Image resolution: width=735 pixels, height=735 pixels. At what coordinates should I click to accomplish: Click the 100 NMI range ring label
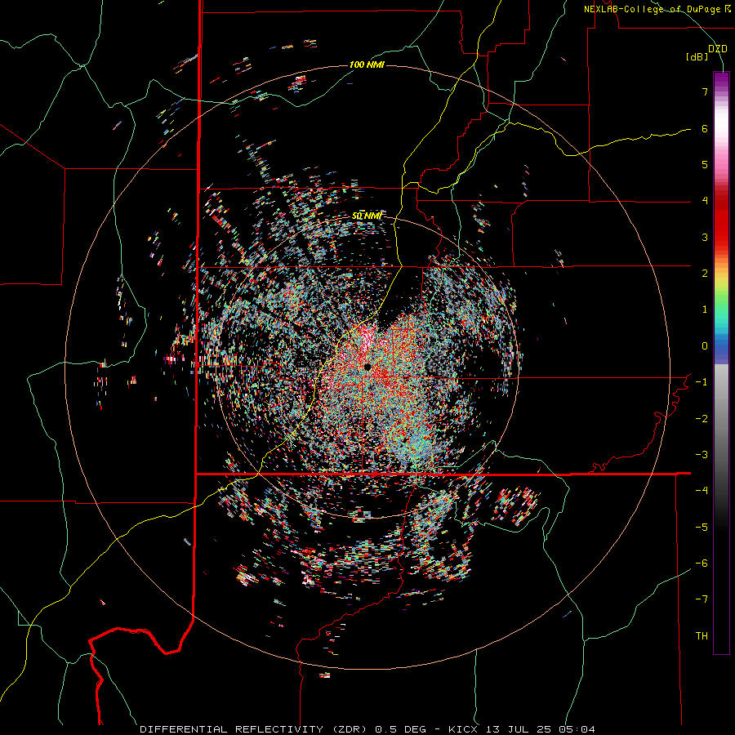coord(367,65)
